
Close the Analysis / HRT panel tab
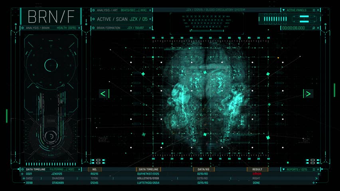coord(150,10)
